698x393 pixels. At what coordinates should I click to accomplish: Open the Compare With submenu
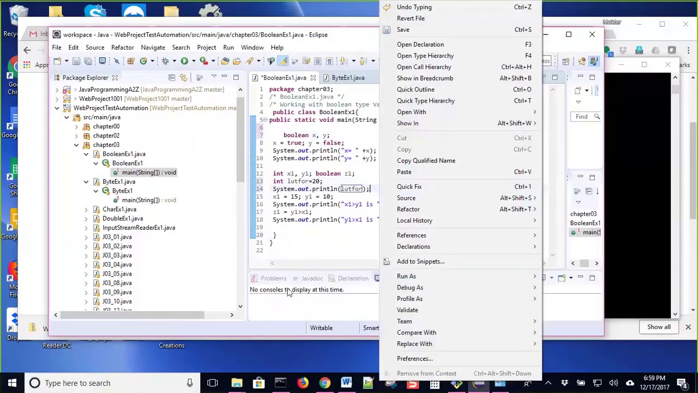pyautogui.click(x=461, y=332)
